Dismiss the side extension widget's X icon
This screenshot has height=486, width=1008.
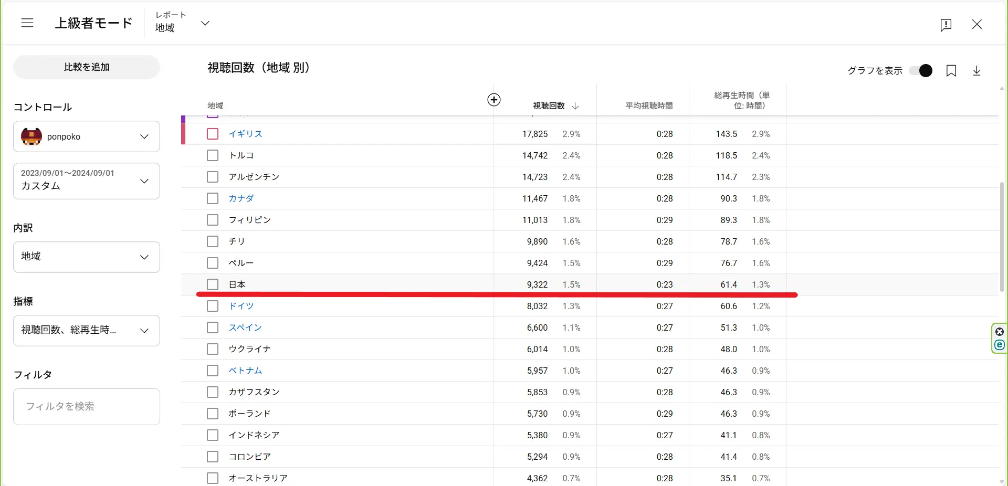click(1000, 332)
